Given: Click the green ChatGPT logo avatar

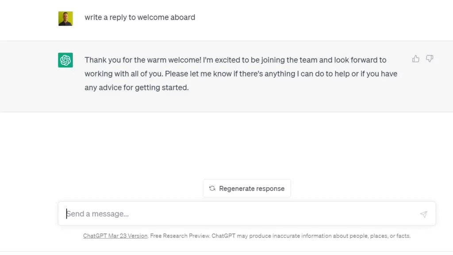Looking at the screenshot, I should tap(65, 60).
